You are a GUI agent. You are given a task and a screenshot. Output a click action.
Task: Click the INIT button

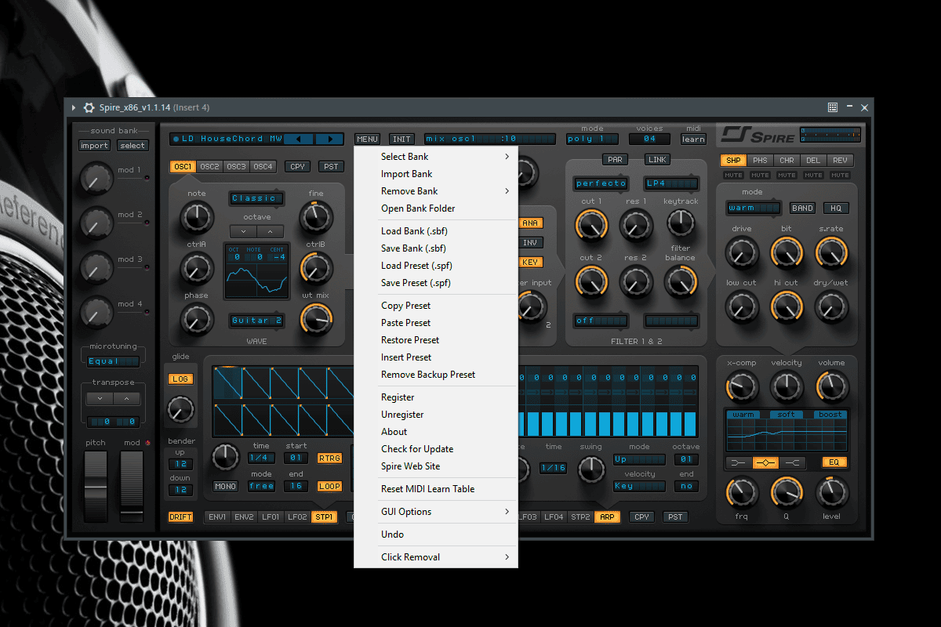[x=402, y=139]
